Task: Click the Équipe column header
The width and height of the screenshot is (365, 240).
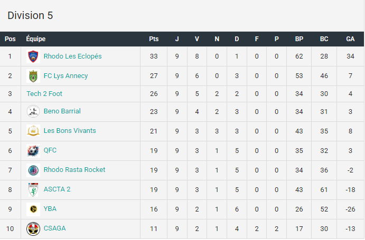Action: (x=35, y=39)
